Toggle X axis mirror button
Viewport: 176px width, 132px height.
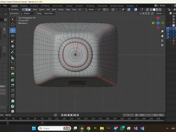tap(143, 14)
